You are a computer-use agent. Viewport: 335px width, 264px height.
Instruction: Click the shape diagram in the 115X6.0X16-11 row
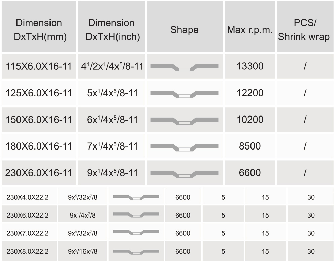click(185, 67)
